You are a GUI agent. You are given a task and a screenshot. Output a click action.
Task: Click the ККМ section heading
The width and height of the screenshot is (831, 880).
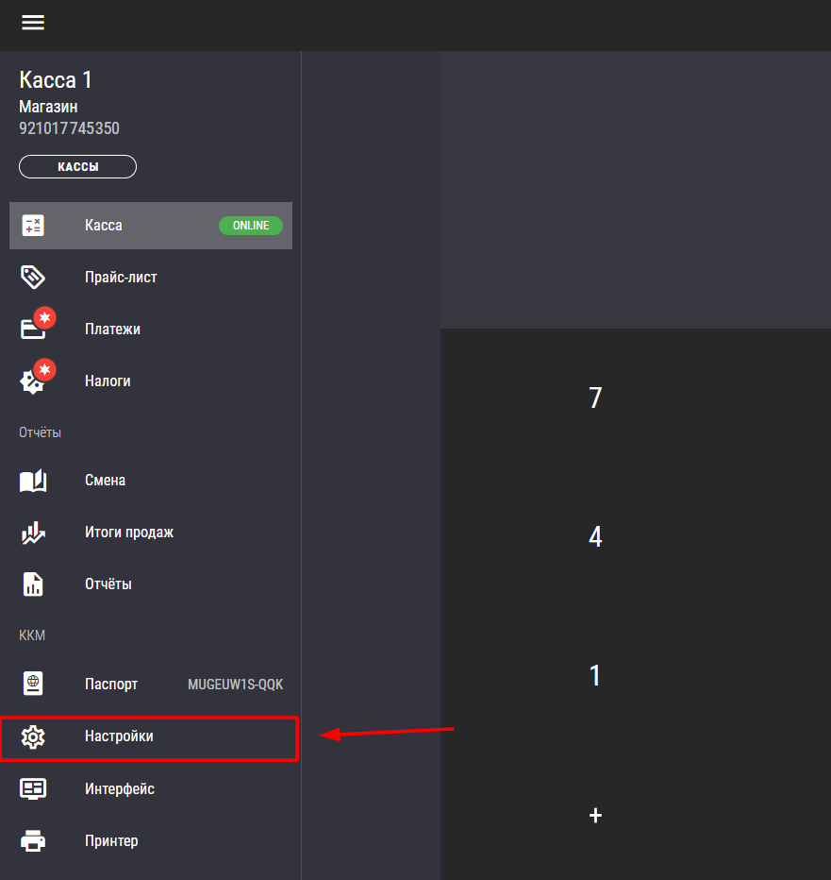32,635
